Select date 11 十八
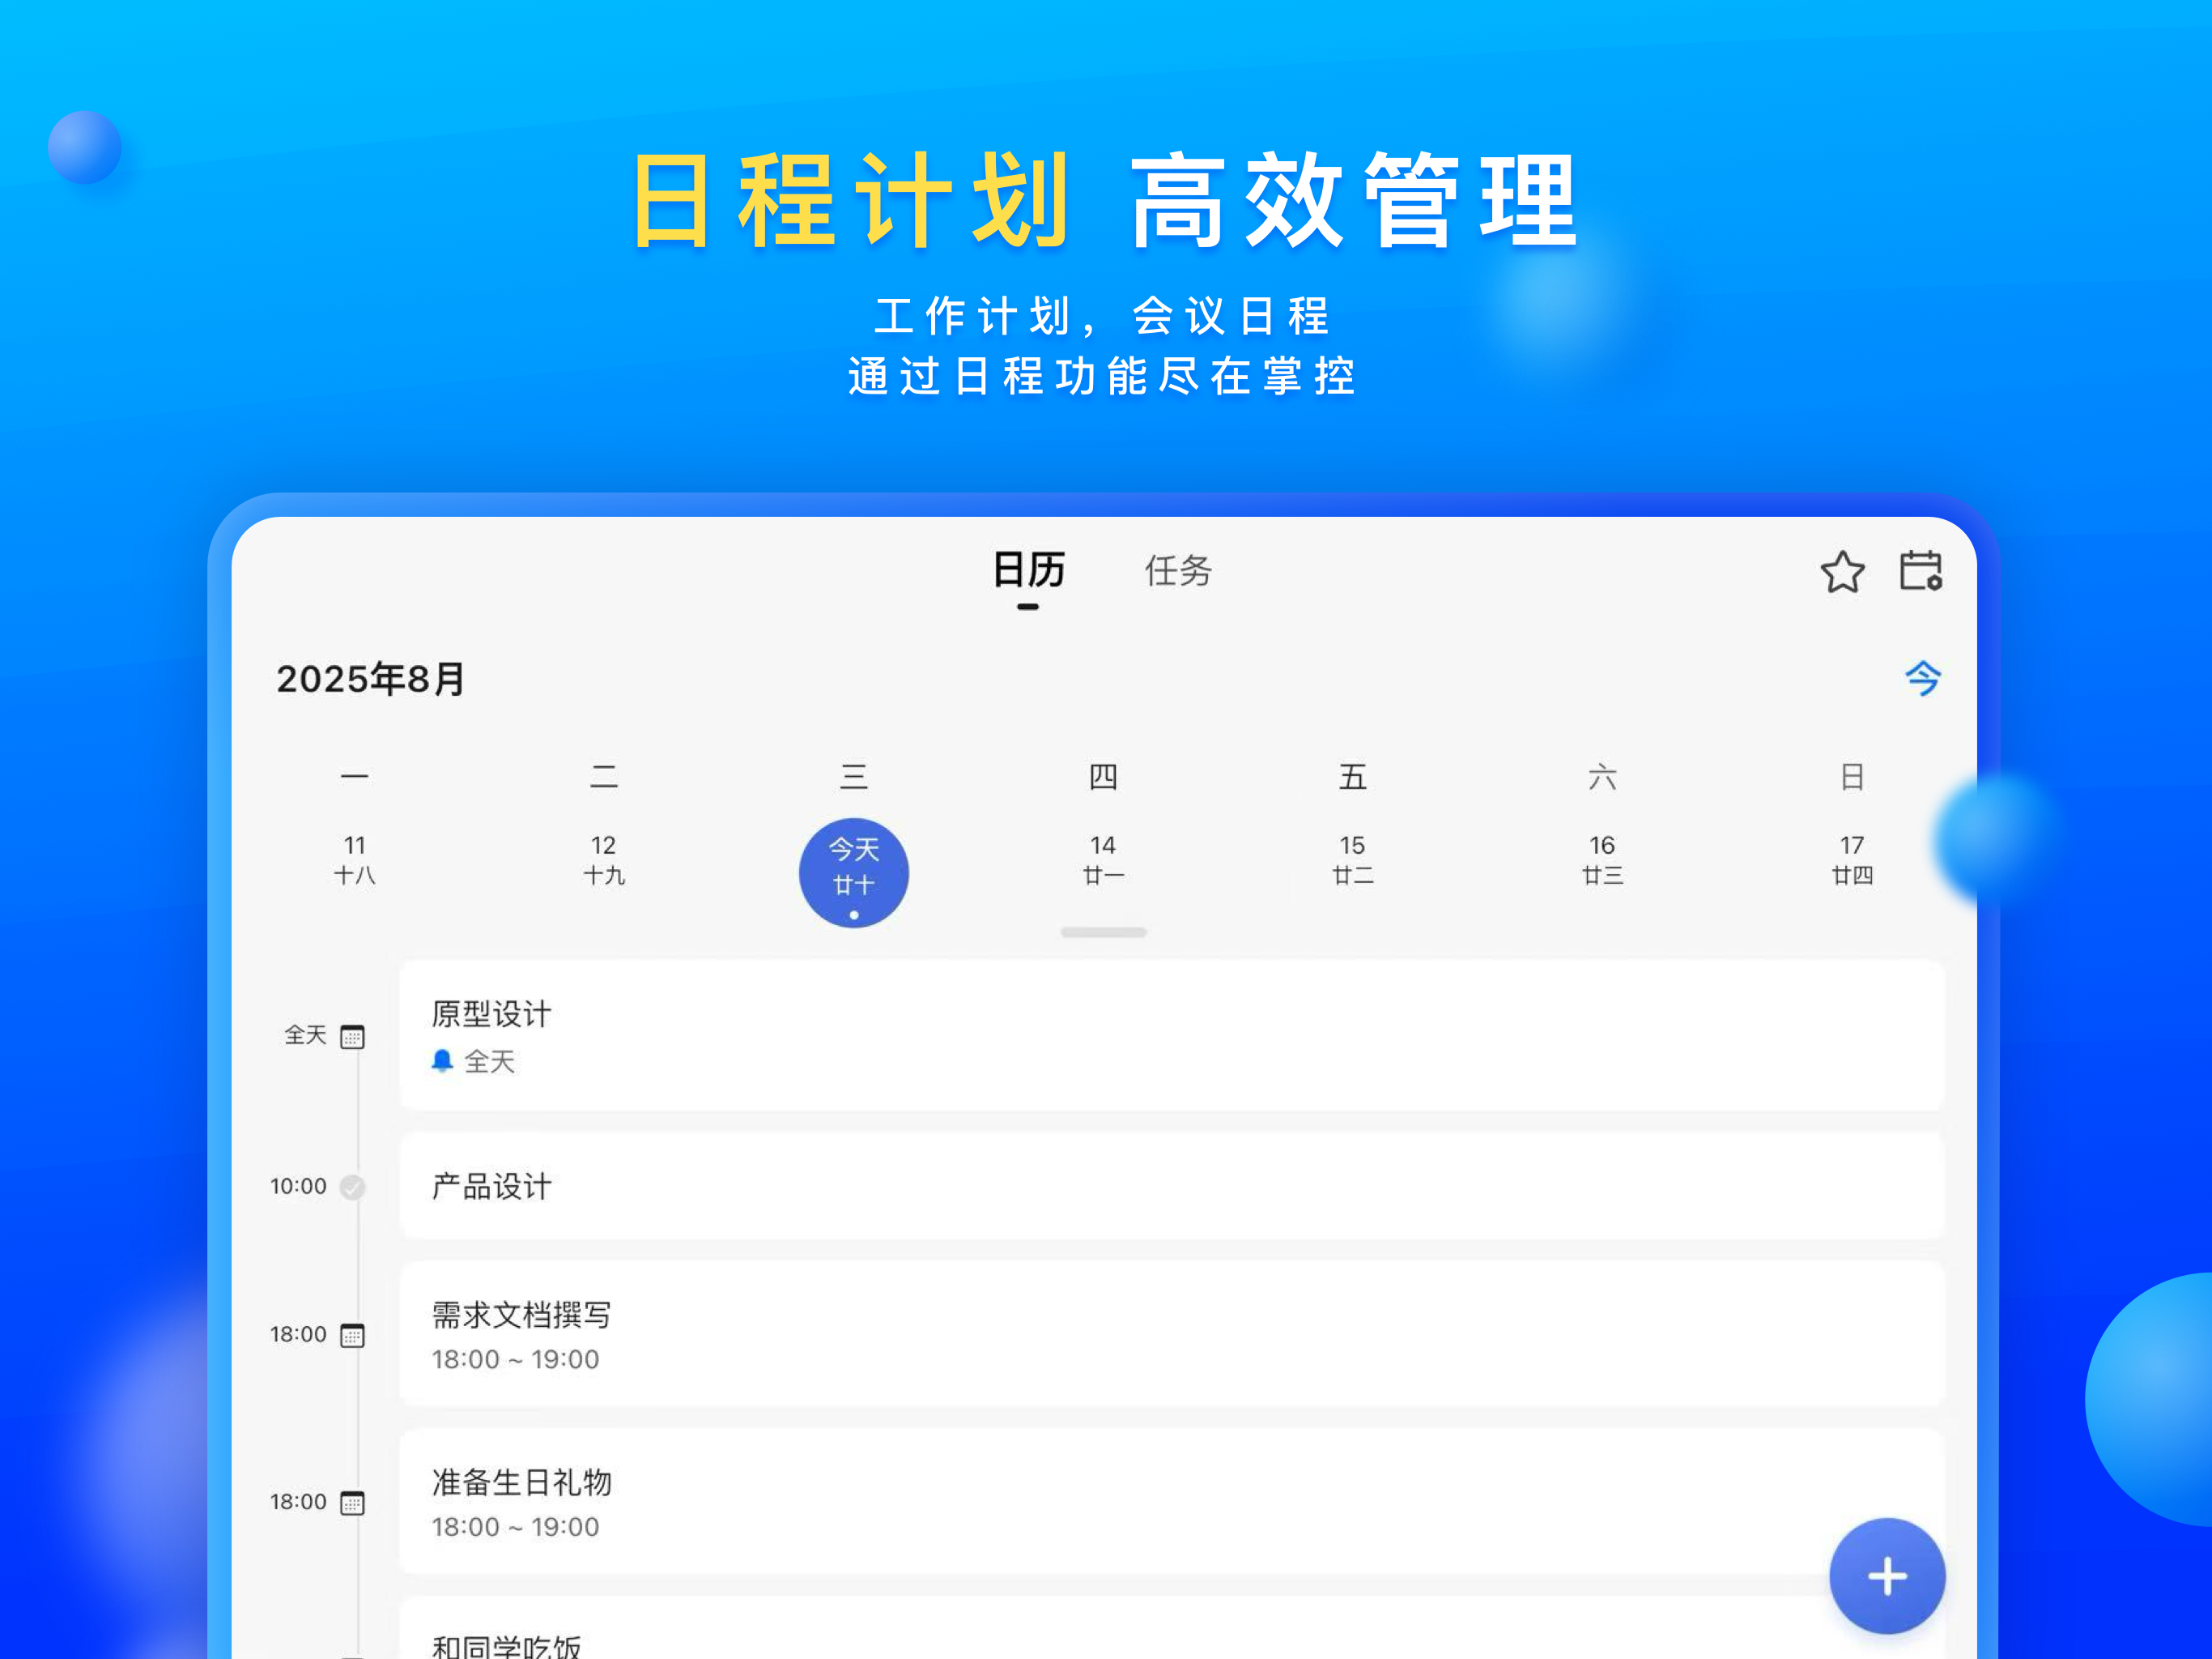The width and height of the screenshot is (2212, 1659). (x=354, y=860)
